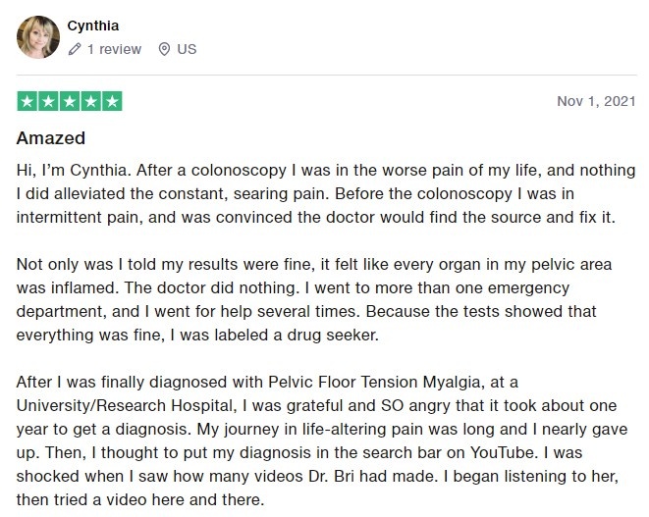Click the pencil review icon

coord(75,49)
